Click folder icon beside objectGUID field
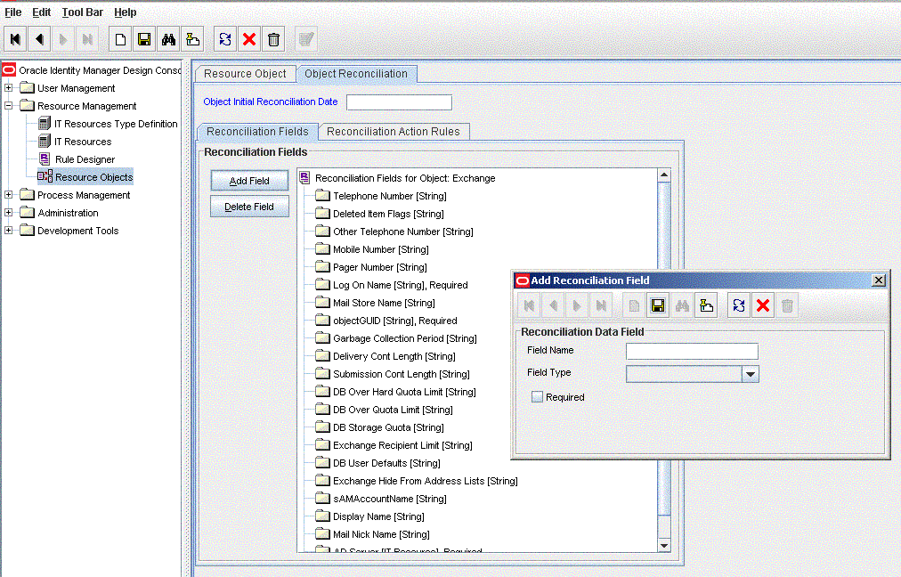 coord(323,320)
